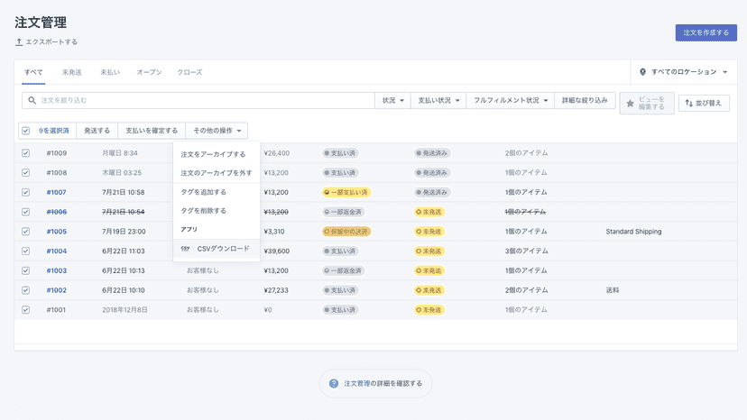The image size is (747, 420).
Task: Open the 支払い状況 filter dropdown
Action: pos(438,100)
